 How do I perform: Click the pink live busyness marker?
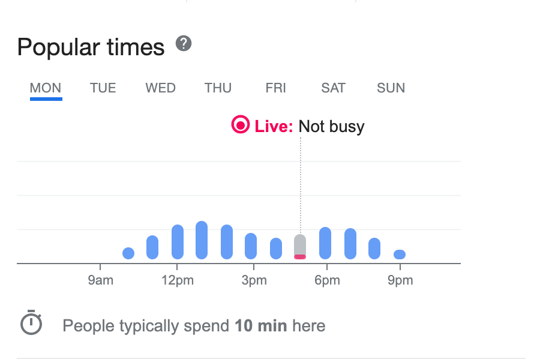click(300, 257)
